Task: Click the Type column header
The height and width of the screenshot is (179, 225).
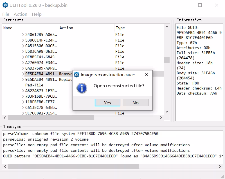Action: pos(139,28)
